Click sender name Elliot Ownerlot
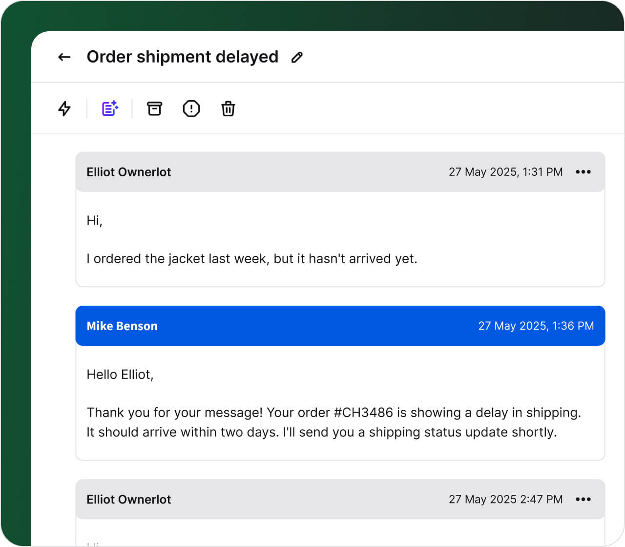 pyautogui.click(x=128, y=171)
